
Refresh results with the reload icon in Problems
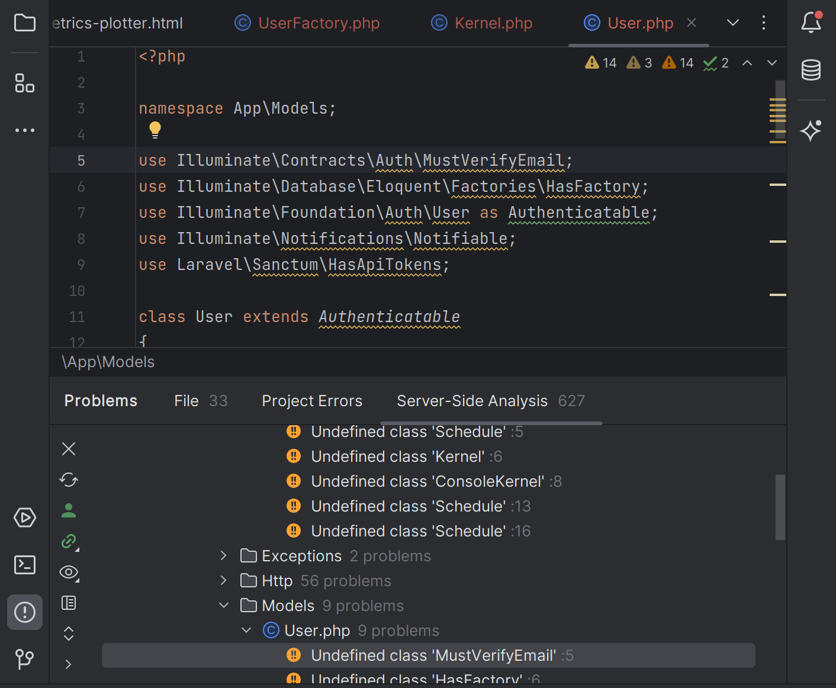click(68, 480)
